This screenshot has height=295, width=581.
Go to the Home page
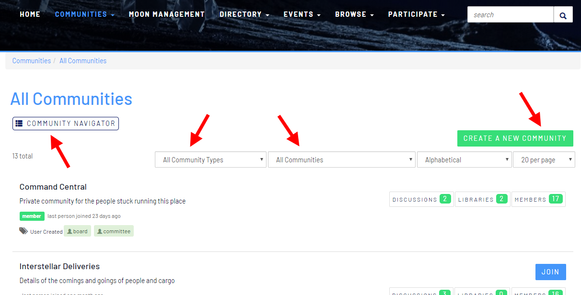coord(30,14)
